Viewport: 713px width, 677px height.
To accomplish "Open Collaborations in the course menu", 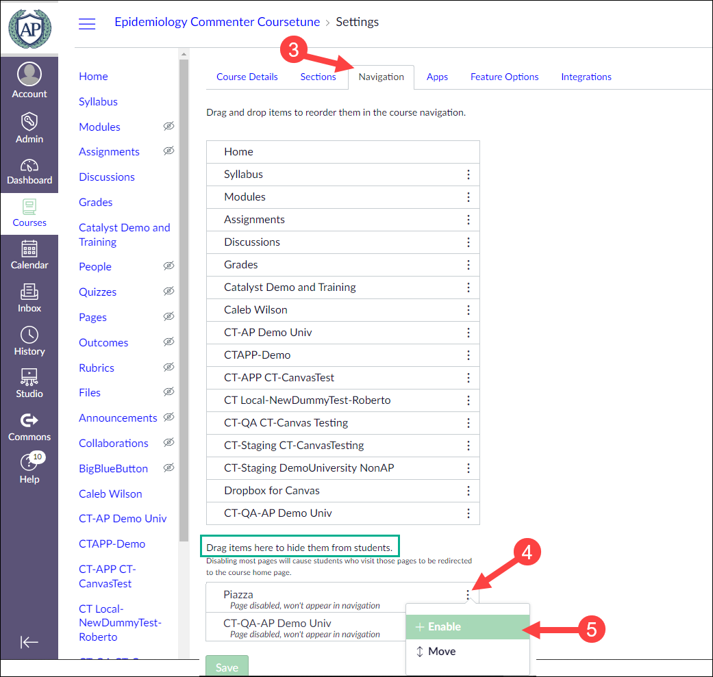I will pyautogui.click(x=114, y=443).
